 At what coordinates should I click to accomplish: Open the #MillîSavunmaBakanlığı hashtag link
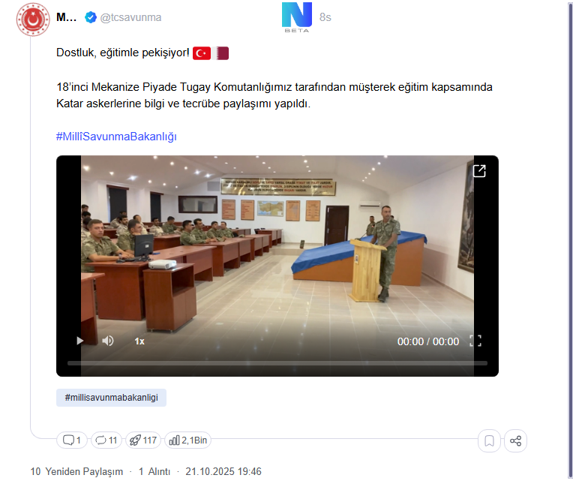tap(116, 137)
